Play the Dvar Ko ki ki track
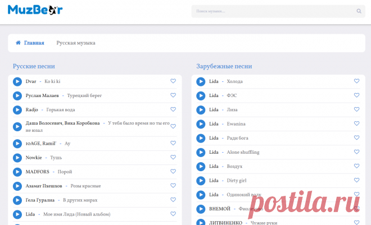The image size is (371, 225). 17,81
